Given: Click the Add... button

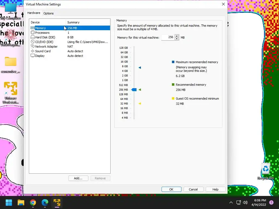Looking at the screenshot, I should pos(78,178).
